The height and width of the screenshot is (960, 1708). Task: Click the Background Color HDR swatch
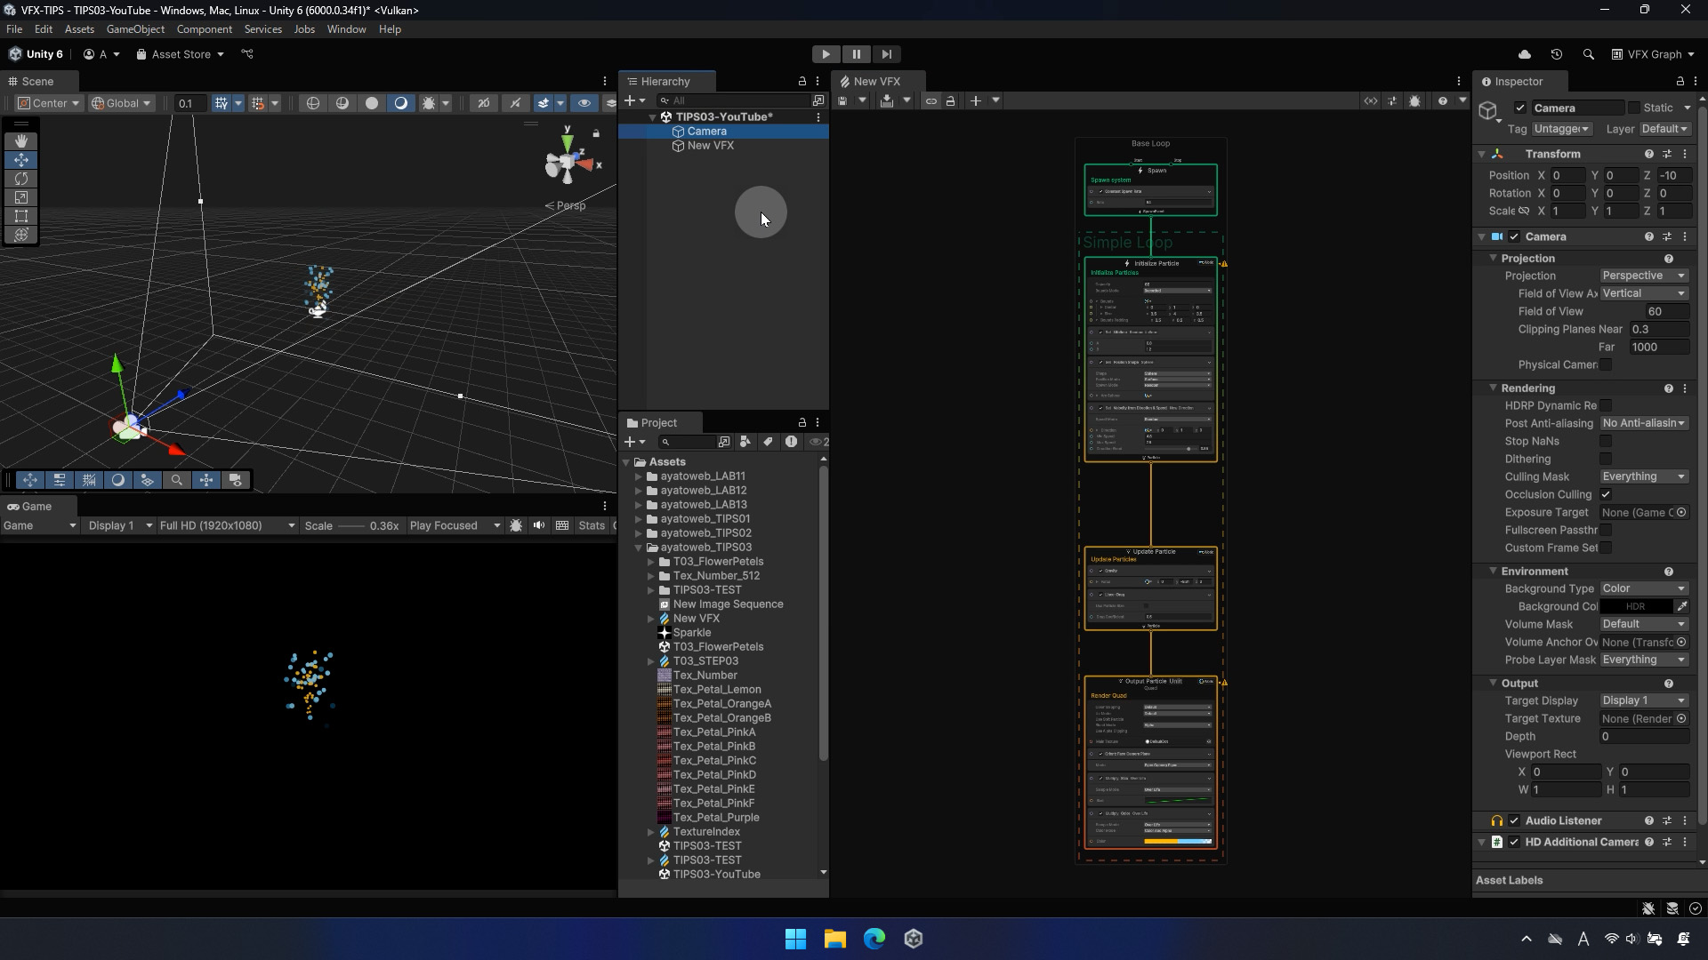coord(1635,606)
